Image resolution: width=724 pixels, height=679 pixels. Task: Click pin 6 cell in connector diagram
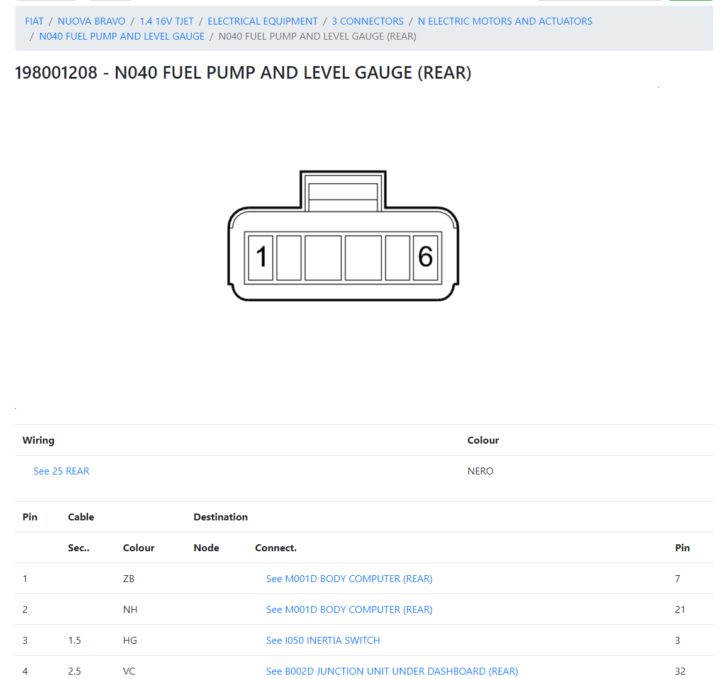tap(425, 257)
